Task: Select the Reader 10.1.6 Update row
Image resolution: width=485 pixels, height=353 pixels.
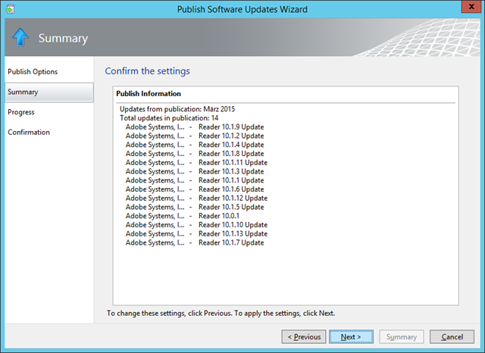Action: [195, 189]
